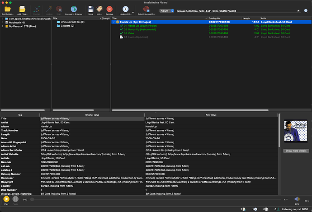Open Lookup in Browser globe icon

(74, 9)
